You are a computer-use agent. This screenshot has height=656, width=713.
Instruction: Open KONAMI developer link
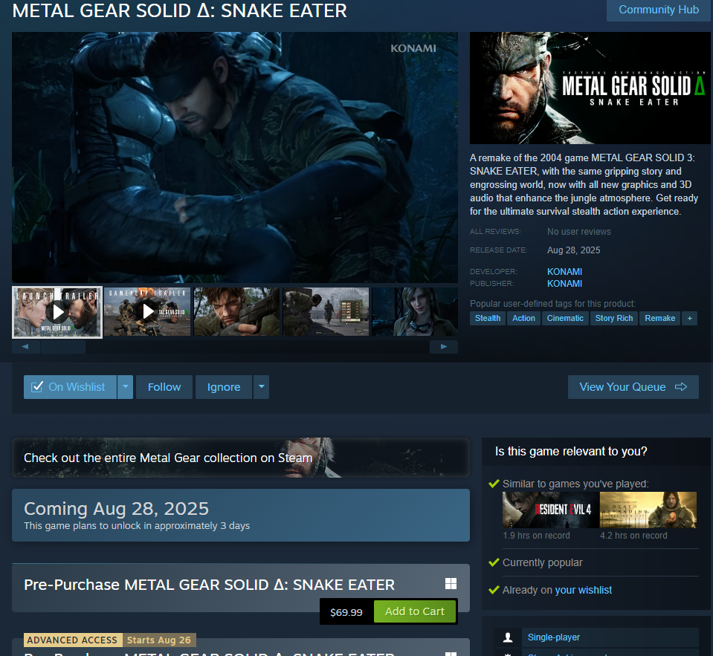564,272
